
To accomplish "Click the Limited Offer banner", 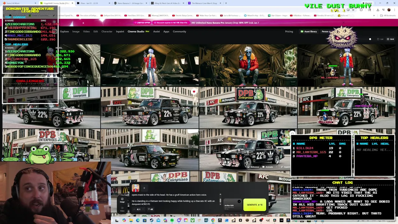I will [x=143, y=23].
